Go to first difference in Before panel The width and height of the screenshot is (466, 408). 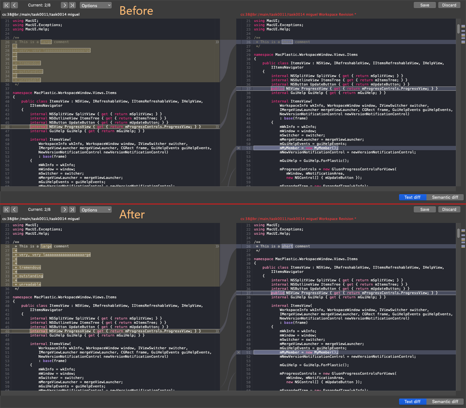point(7,5)
